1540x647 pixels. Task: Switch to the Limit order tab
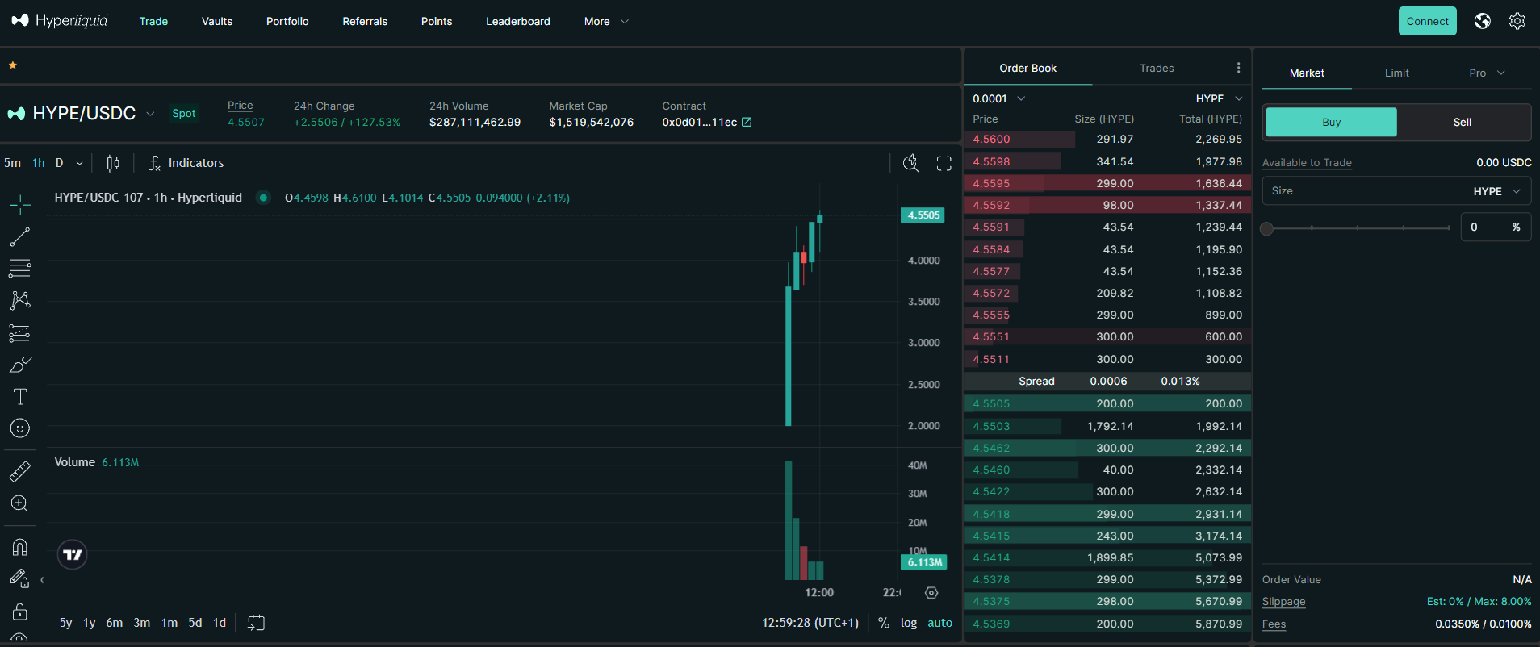point(1397,73)
